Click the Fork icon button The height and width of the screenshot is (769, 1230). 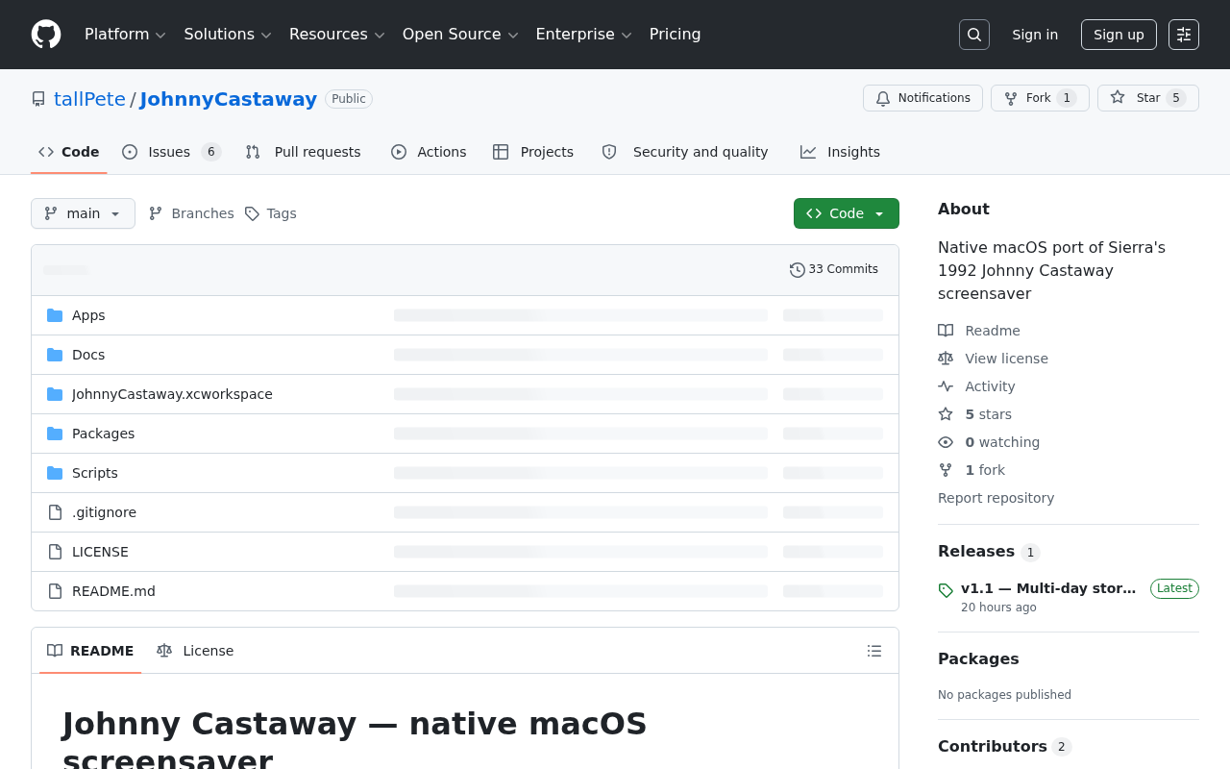pos(1011,98)
